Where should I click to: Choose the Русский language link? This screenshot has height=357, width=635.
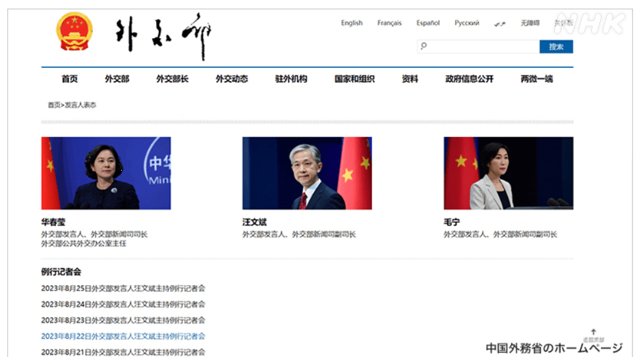(x=466, y=23)
